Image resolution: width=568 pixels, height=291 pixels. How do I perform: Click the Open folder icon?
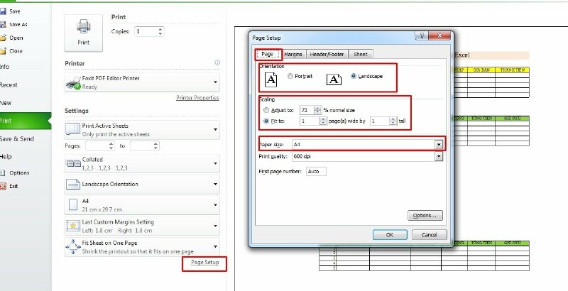click(3, 38)
